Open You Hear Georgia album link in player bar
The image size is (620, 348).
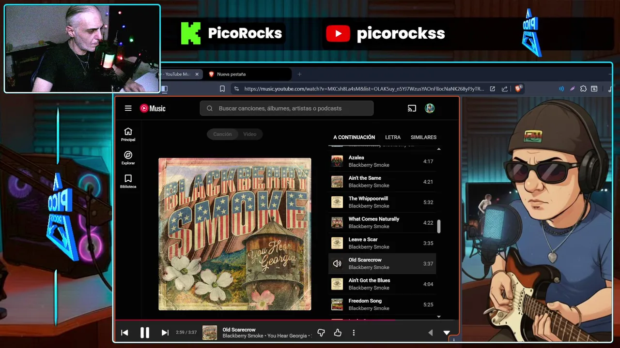[287, 336]
